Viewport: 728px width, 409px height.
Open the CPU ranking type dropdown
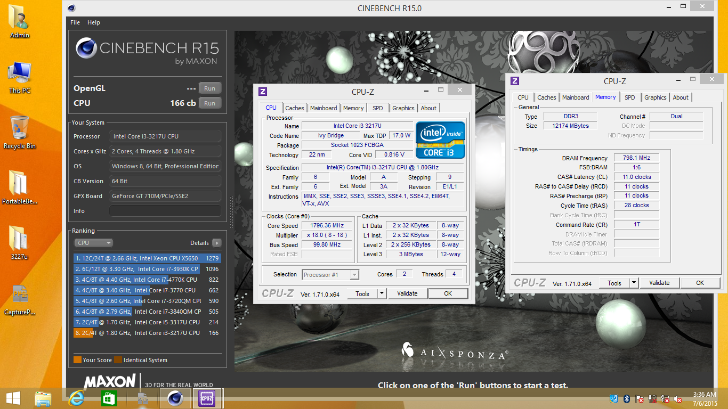tap(94, 243)
